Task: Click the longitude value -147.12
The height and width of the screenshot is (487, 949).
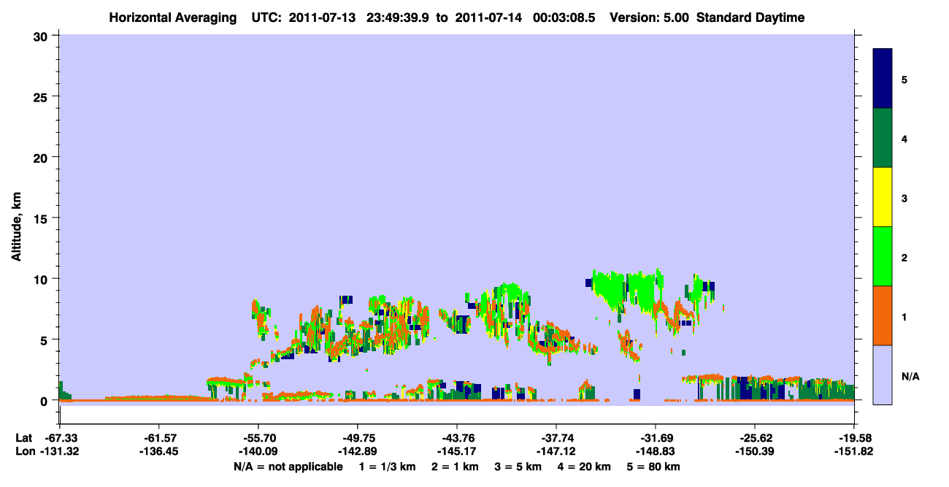Action: tap(556, 451)
